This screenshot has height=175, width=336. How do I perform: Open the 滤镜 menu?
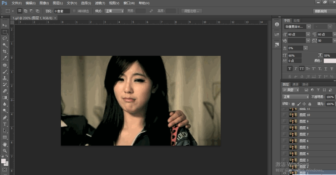(99, 3)
